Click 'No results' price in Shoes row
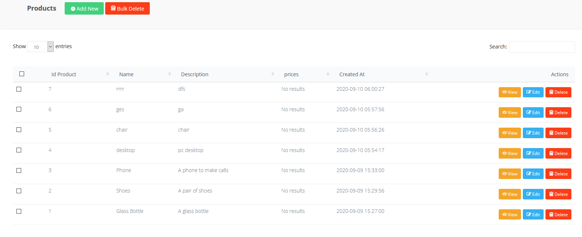The image size is (582, 237). (x=293, y=191)
